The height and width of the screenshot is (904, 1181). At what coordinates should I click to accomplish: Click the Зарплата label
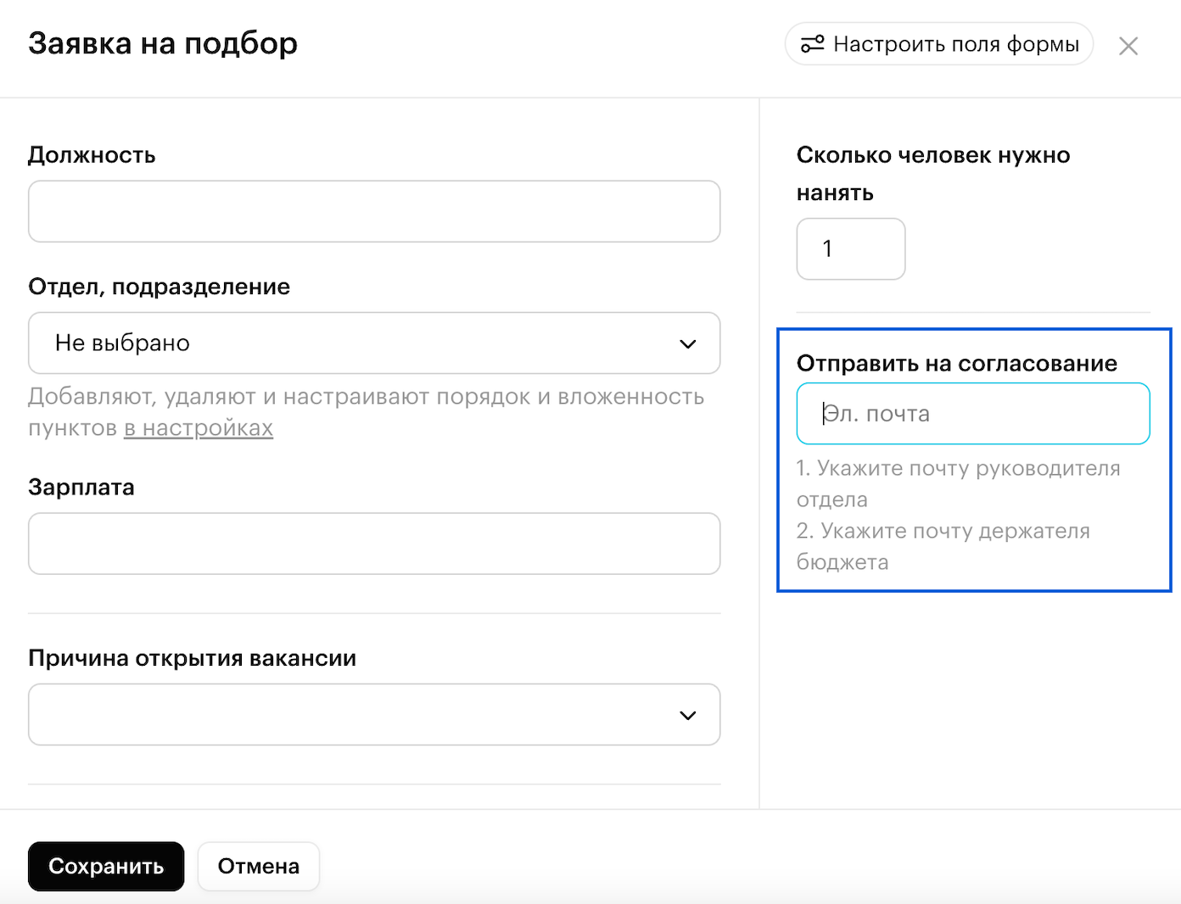pos(81,488)
